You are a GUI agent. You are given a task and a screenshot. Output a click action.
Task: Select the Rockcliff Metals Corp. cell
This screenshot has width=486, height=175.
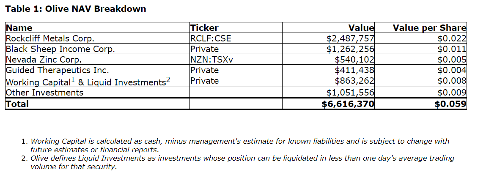coord(49,38)
